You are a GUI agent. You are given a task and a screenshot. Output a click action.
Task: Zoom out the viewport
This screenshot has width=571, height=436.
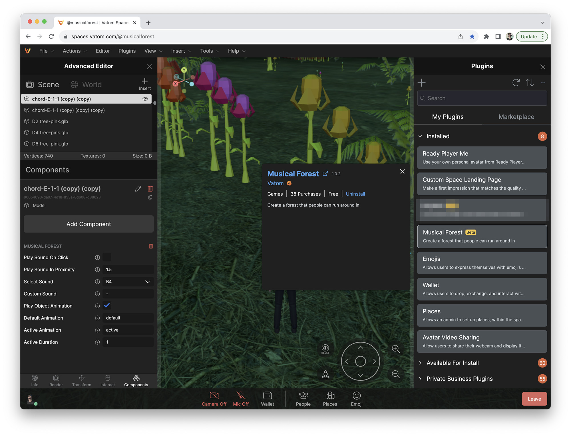coord(396,374)
